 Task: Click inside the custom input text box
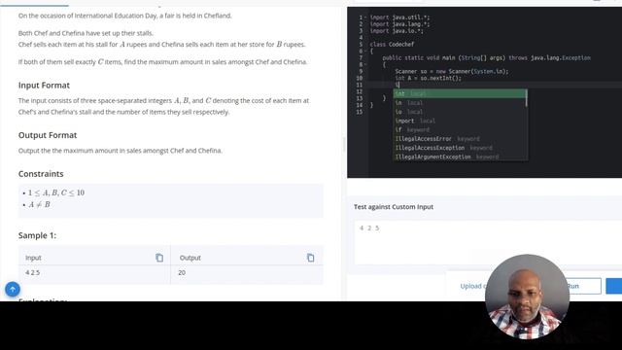click(488, 242)
